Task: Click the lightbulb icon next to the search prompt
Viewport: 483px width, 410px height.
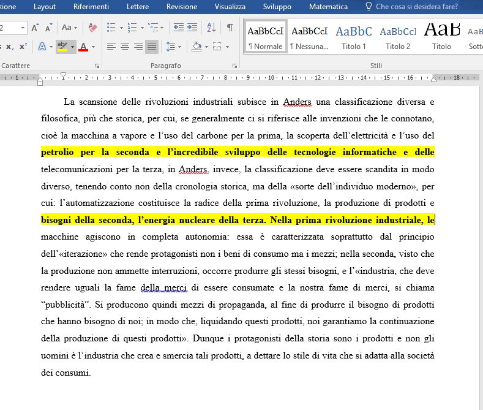Action: pos(369,7)
